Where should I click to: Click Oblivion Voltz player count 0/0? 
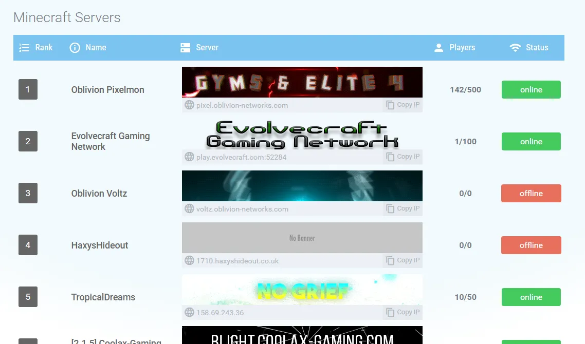465,194
